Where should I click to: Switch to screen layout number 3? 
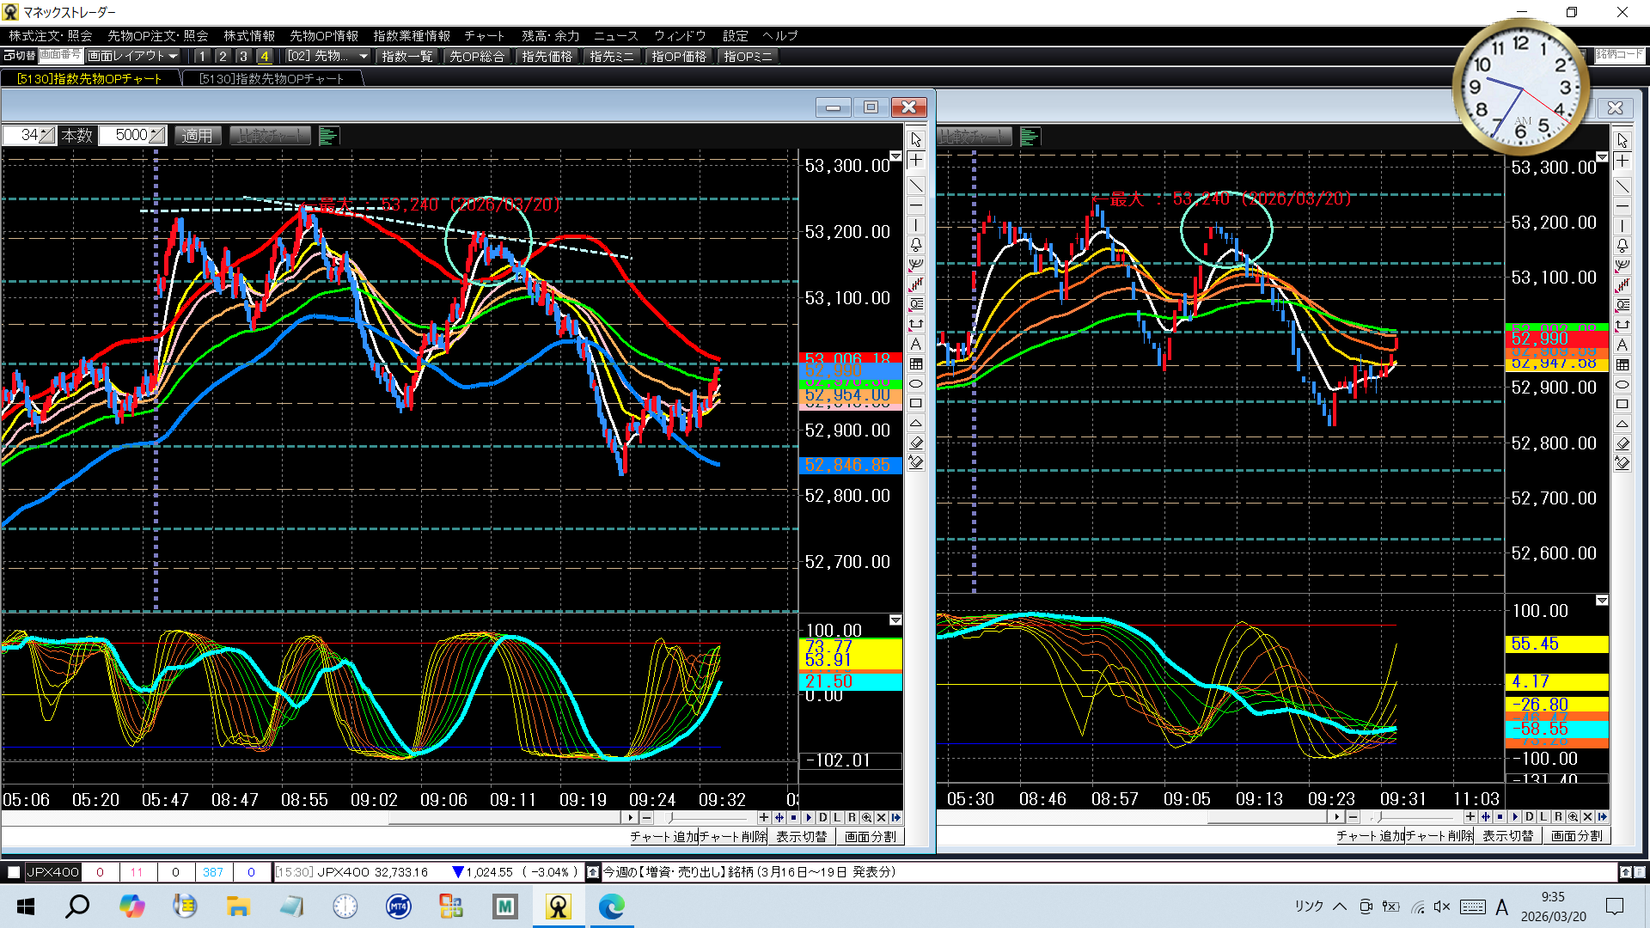(243, 56)
